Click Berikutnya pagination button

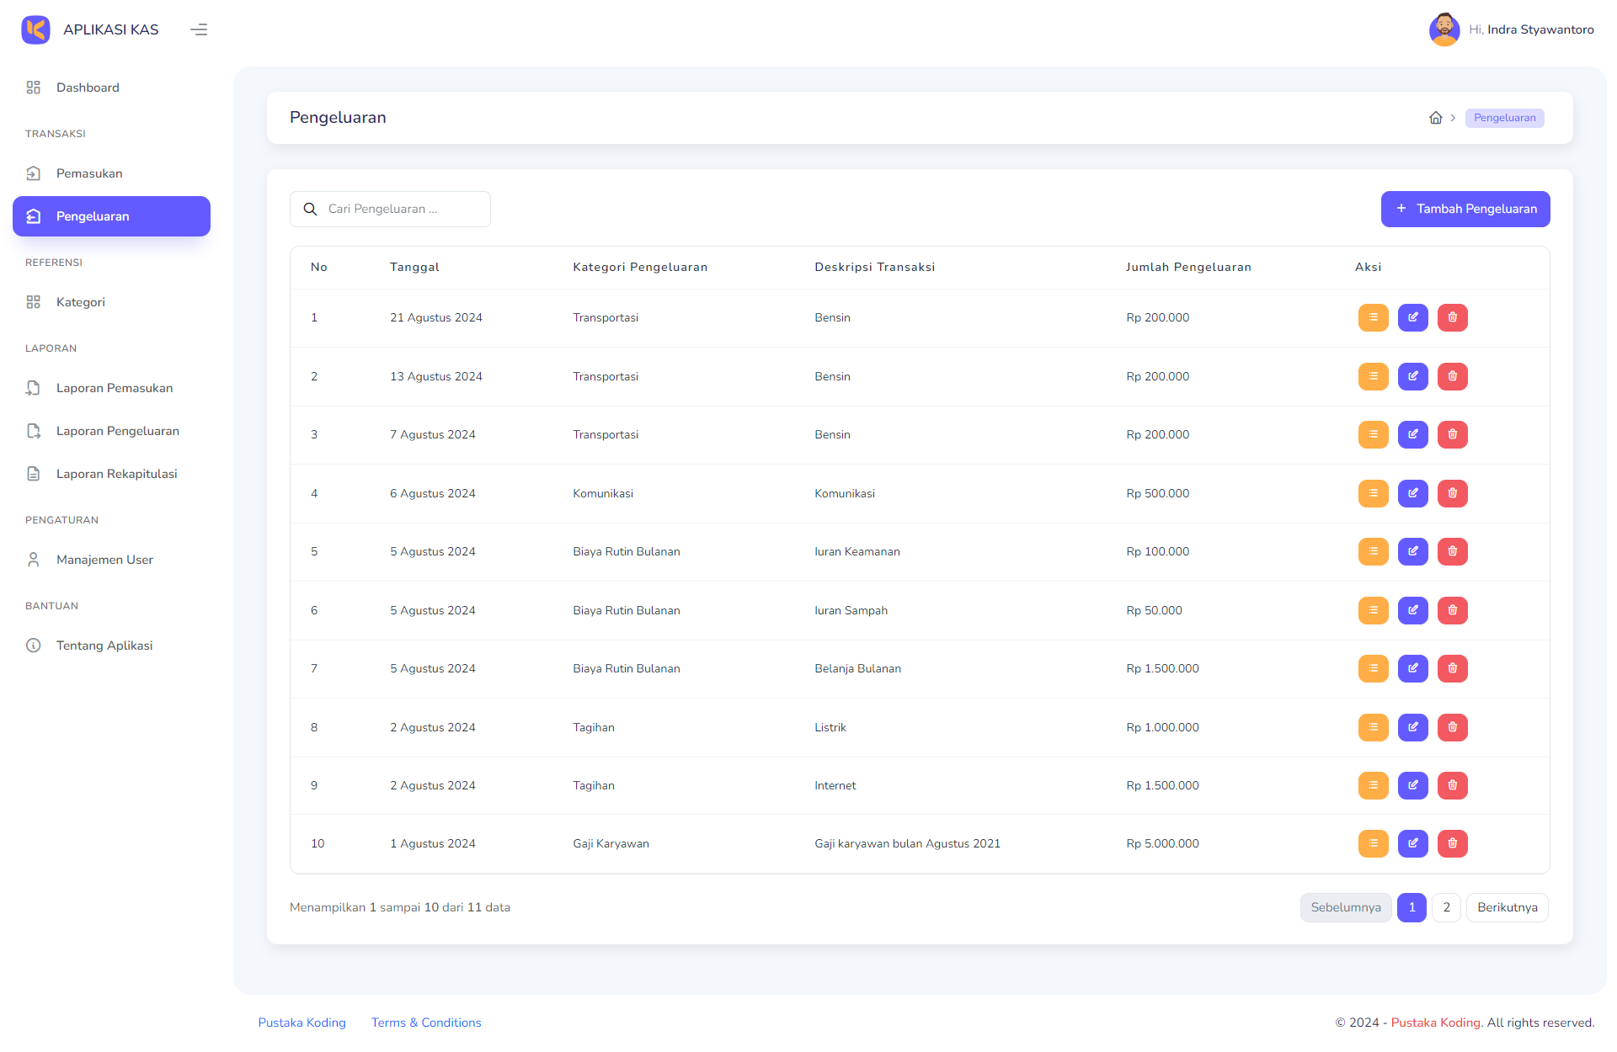(x=1508, y=907)
